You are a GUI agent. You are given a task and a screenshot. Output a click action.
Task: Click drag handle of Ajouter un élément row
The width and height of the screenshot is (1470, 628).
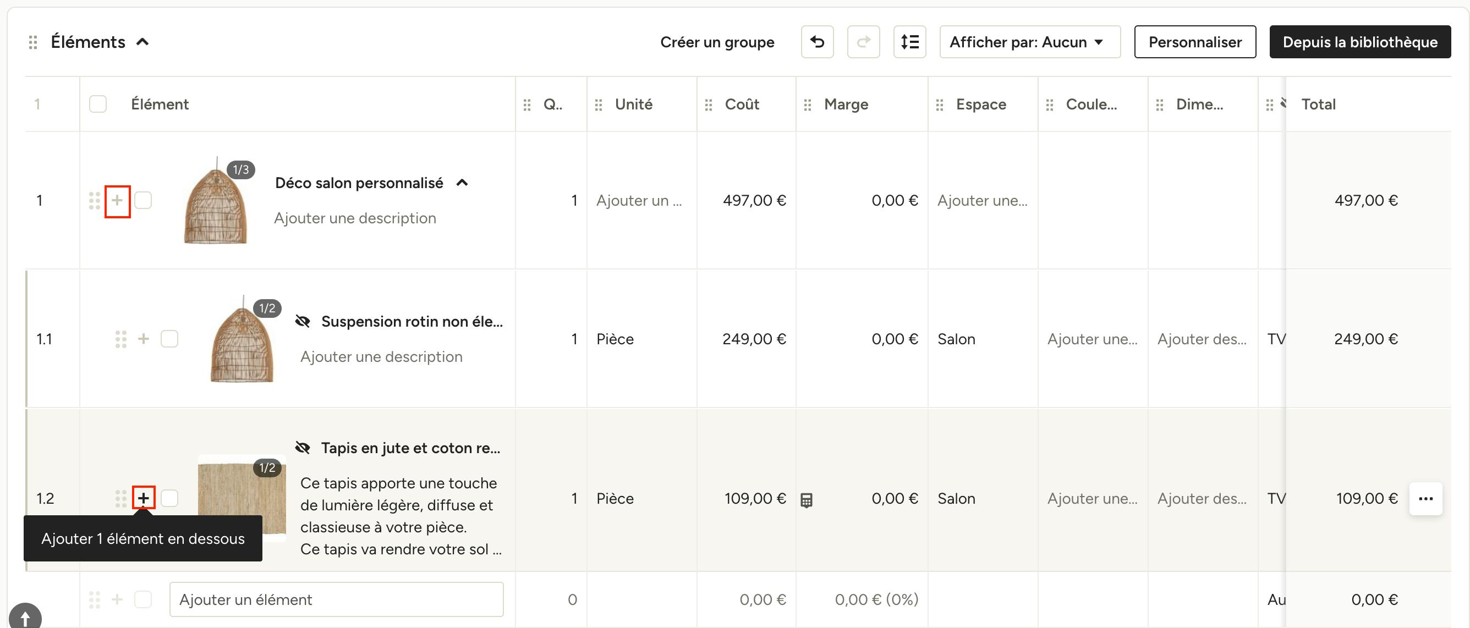pos(95,599)
